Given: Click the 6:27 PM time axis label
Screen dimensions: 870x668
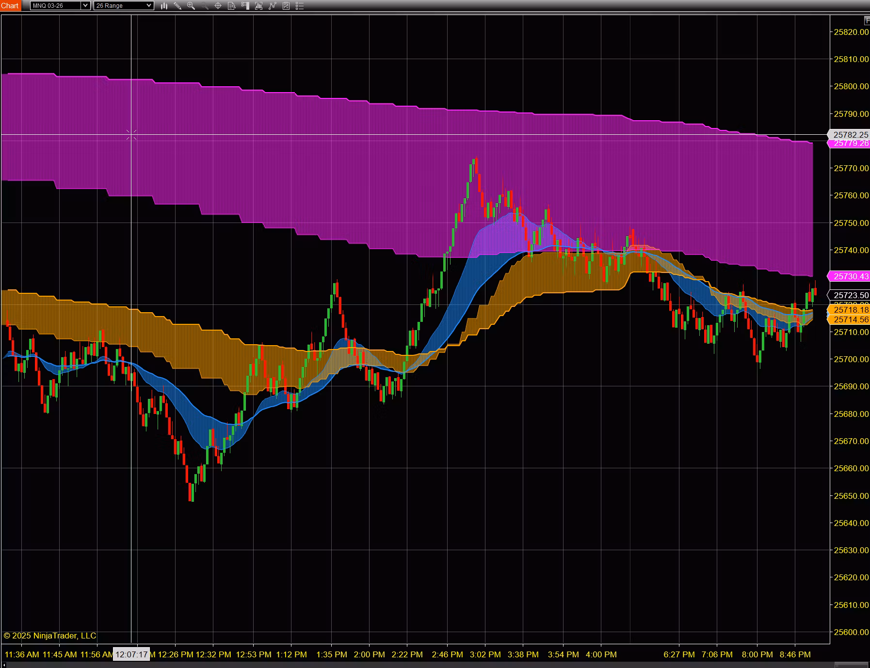Looking at the screenshot, I should pos(679,654).
